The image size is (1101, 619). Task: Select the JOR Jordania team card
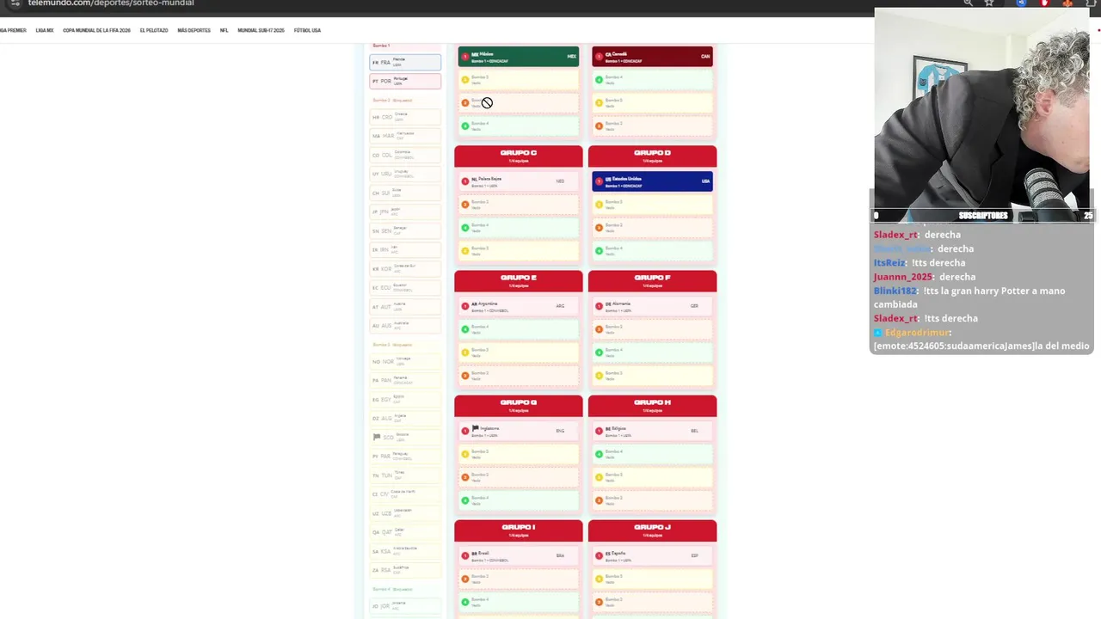coord(405,606)
